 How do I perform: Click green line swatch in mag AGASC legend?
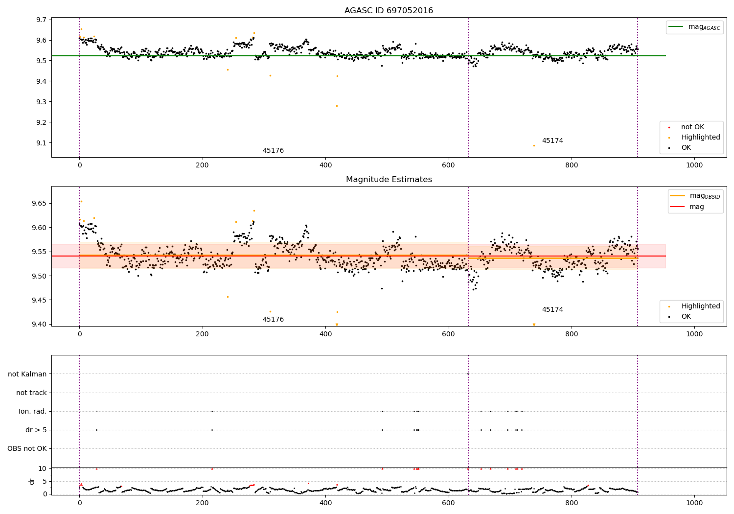point(677,27)
